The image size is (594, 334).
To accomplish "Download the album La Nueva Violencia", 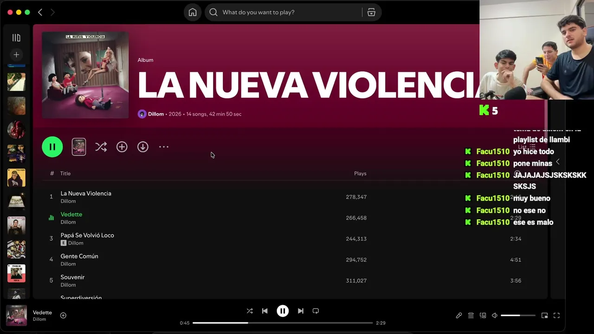I will [x=143, y=147].
